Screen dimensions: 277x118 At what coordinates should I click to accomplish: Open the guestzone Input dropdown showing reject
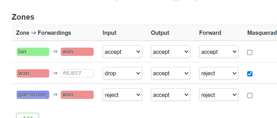[122, 95]
